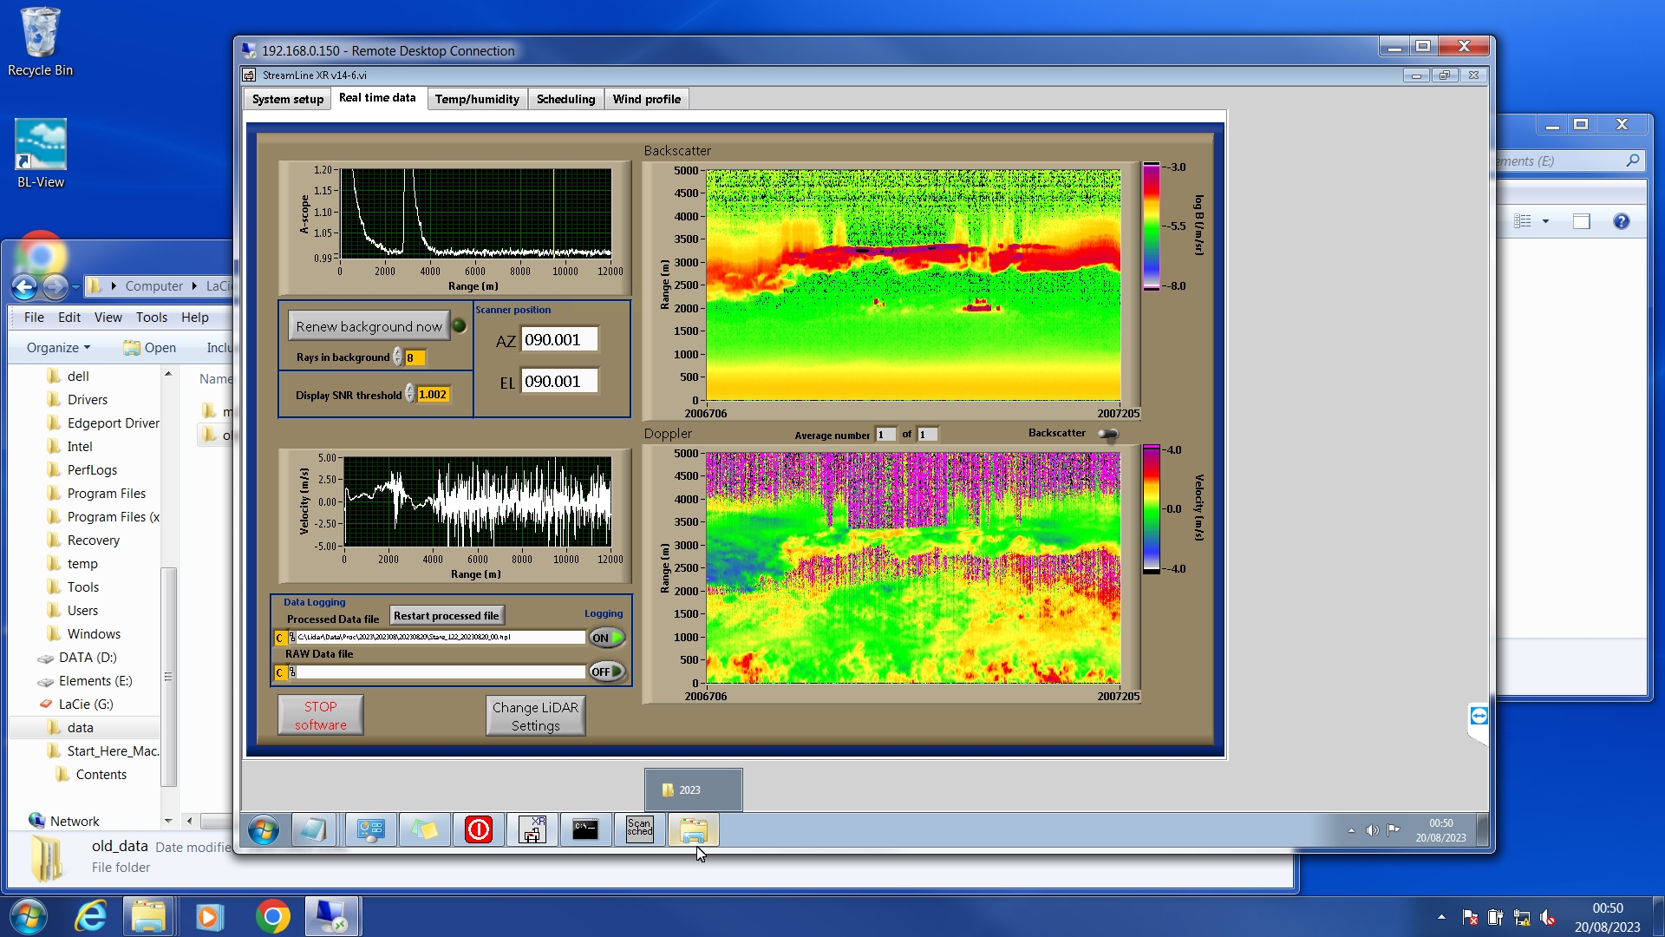Switch to the Temp/humidity tab
Screen dimensions: 1665x937
(476, 99)
